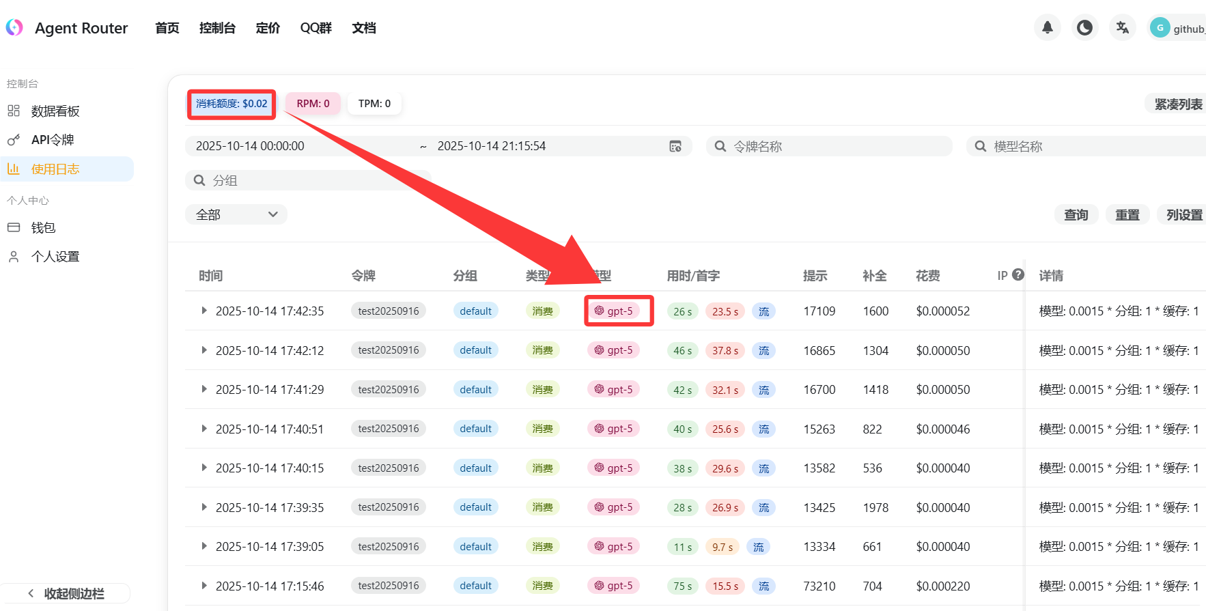Click the 9.7 s first-token tag
This screenshot has width=1206, height=611.
(723, 547)
